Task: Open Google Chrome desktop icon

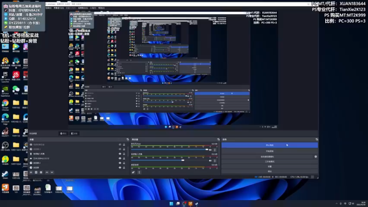Action: click(5, 105)
